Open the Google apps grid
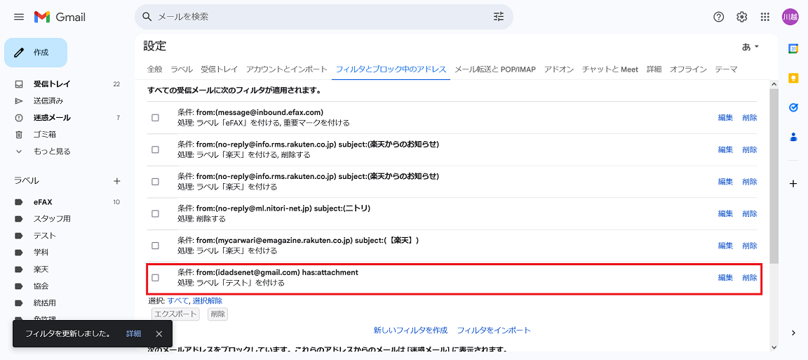The height and width of the screenshot is (360, 808). pos(765,17)
